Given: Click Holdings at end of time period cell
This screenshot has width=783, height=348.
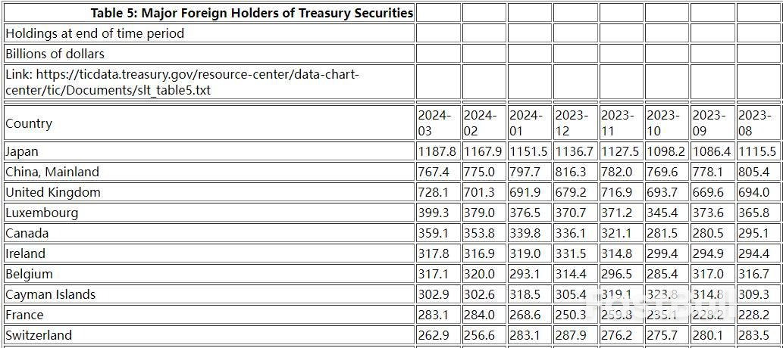Looking at the screenshot, I should pyautogui.click(x=95, y=33).
